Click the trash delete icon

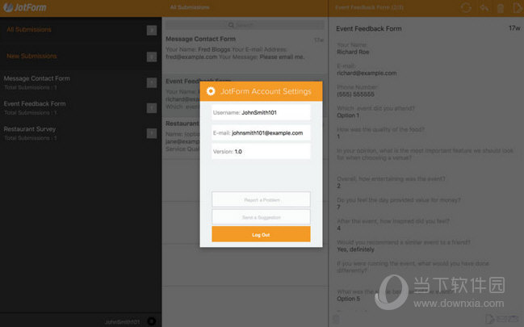click(x=501, y=8)
